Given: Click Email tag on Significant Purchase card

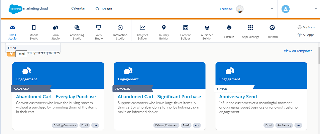Looking at the screenshot, I should [x=186, y=125].
